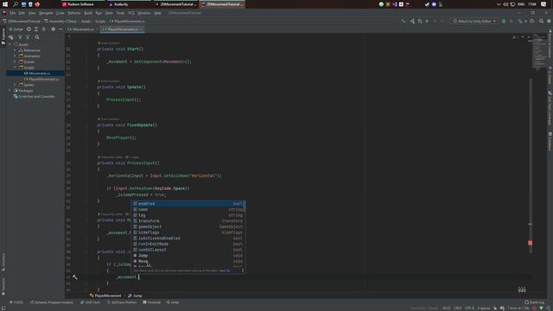Screen dimensions: 553x311
Task: Choose 'tag' from the completion list
Action: (x=188, y=215)
